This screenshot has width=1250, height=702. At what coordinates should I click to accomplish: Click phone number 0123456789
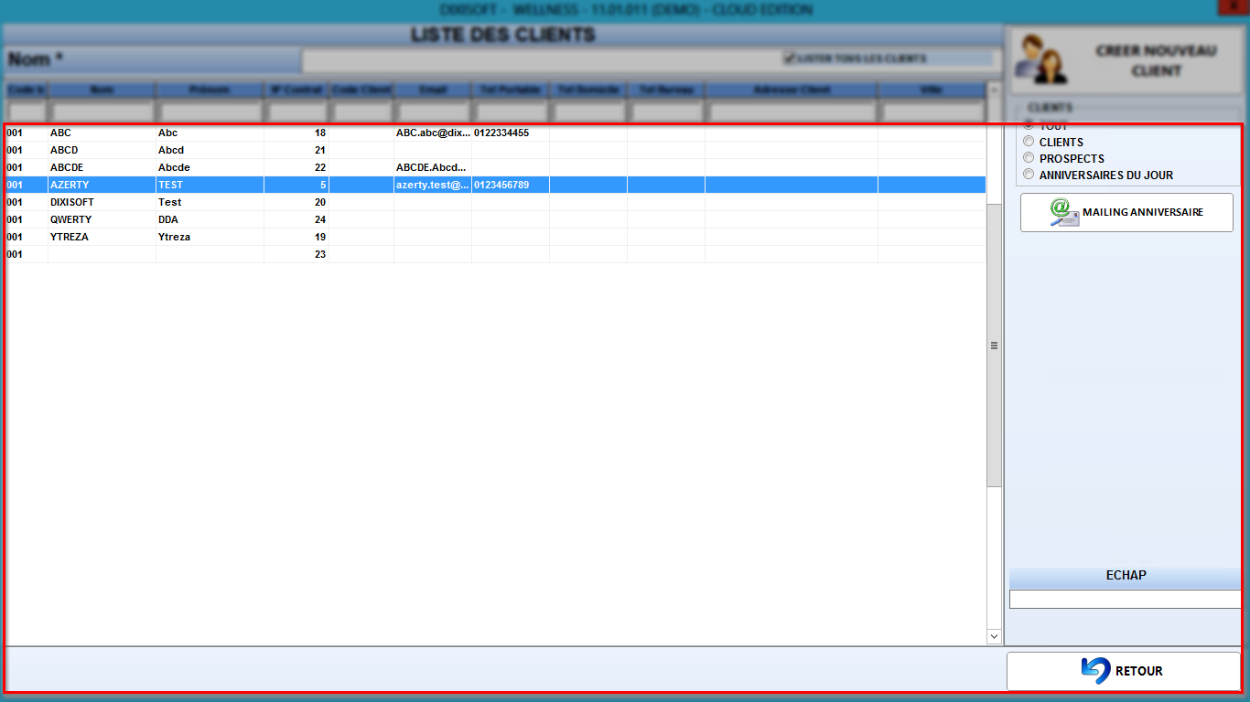click(x=501, y=185)
